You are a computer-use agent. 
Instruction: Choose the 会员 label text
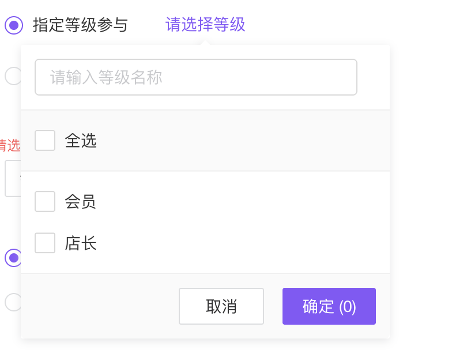coord(81,202)
